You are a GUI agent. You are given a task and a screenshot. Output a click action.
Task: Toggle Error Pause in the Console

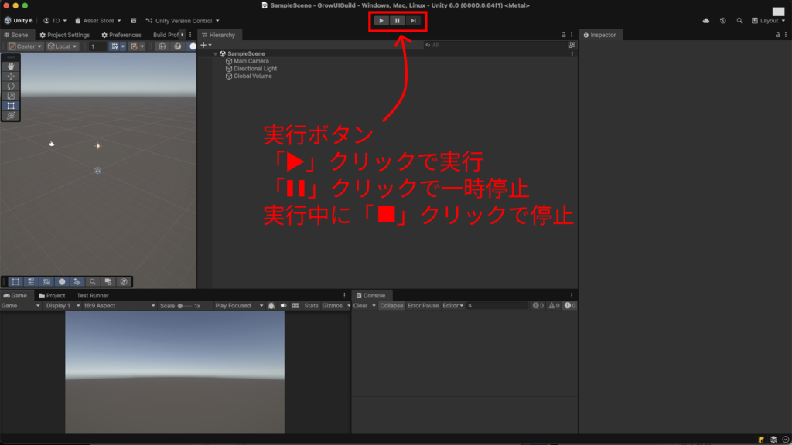[x=423, y=306]
